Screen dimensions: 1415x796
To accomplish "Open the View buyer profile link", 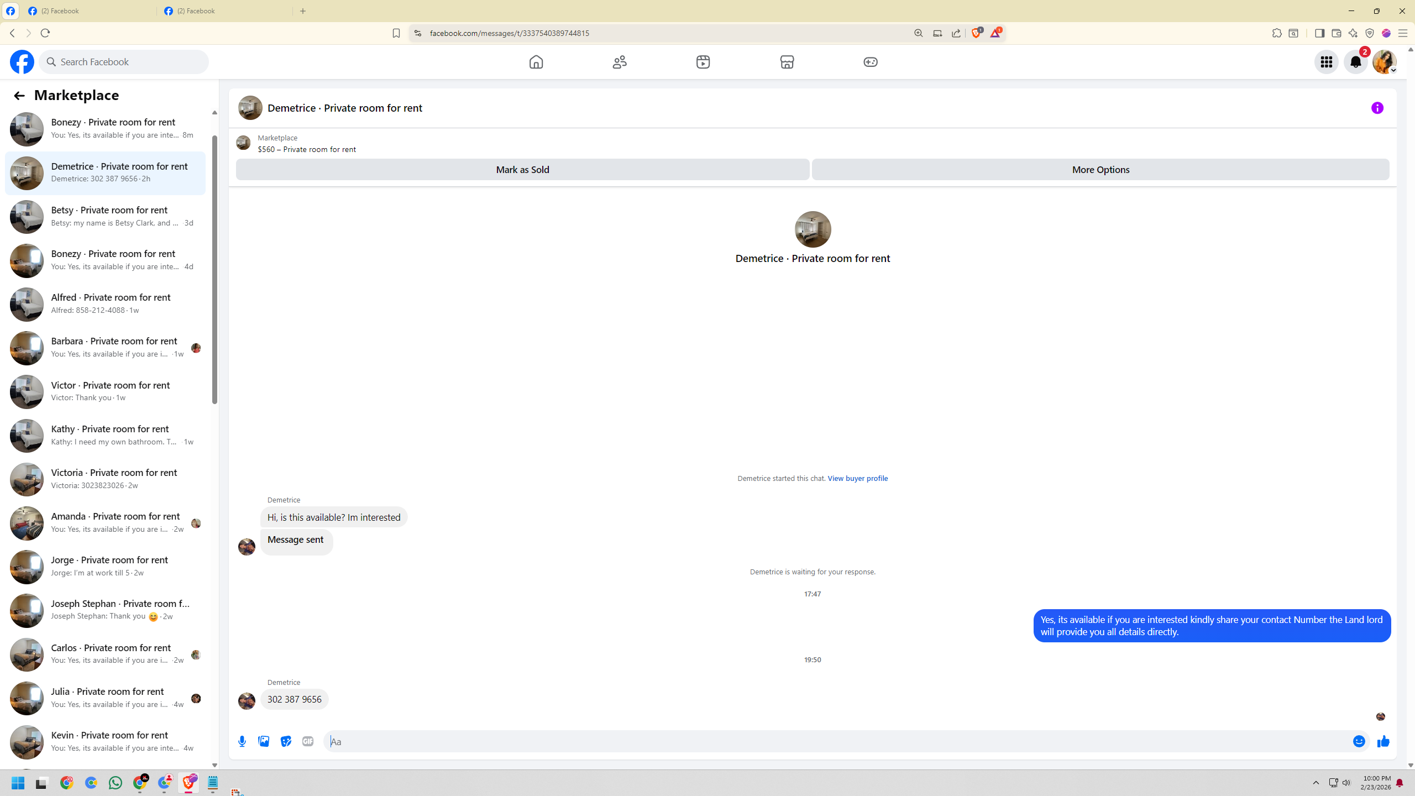I will (857, 478).
